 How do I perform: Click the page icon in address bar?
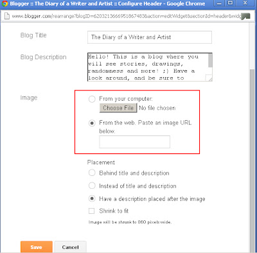tap(7, 16)
